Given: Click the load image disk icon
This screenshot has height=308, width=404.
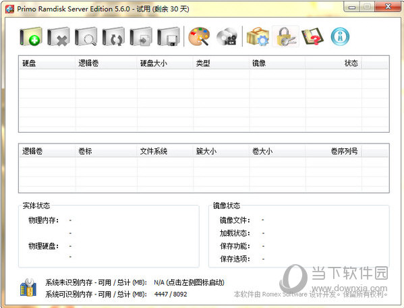Looking at the screenshot, I should 141,36.
